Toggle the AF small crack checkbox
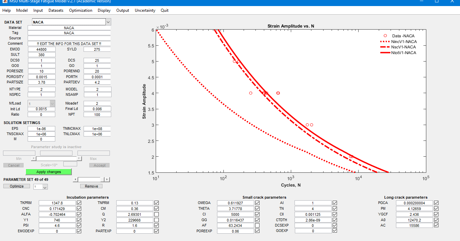The image size is (460, 241). point(257,225)
